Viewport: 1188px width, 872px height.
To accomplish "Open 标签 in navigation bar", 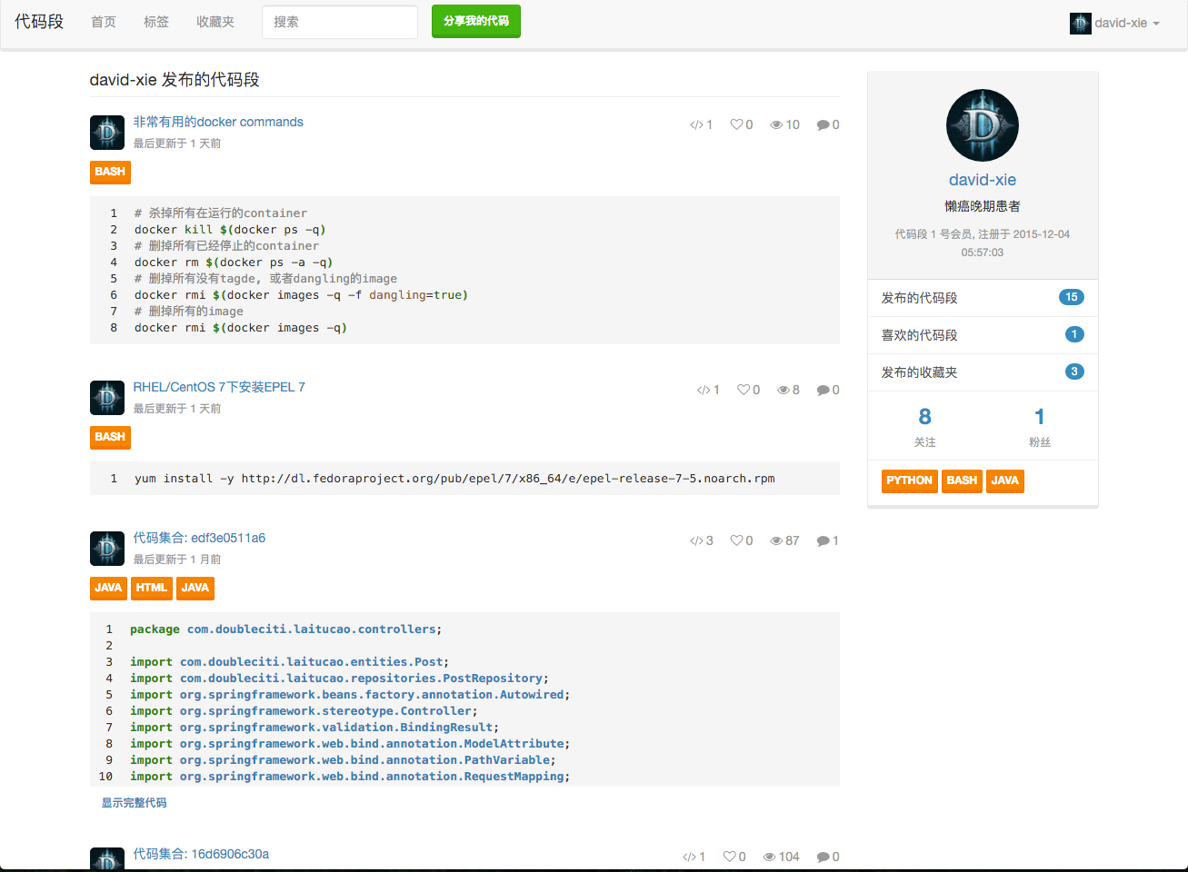I will [156, 22].
